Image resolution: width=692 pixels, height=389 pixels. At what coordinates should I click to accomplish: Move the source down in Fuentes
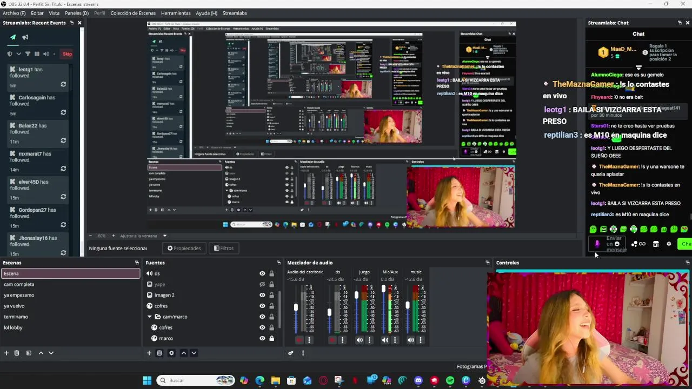click(x=194, y=353)
